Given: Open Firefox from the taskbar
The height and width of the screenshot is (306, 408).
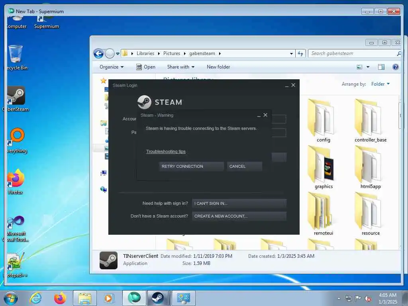Looking at the screenshot, I should click(x=60, y=298).
